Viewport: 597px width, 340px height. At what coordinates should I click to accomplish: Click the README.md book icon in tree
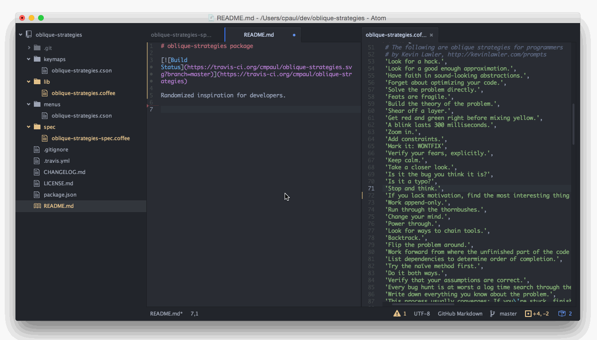point(37,206)
